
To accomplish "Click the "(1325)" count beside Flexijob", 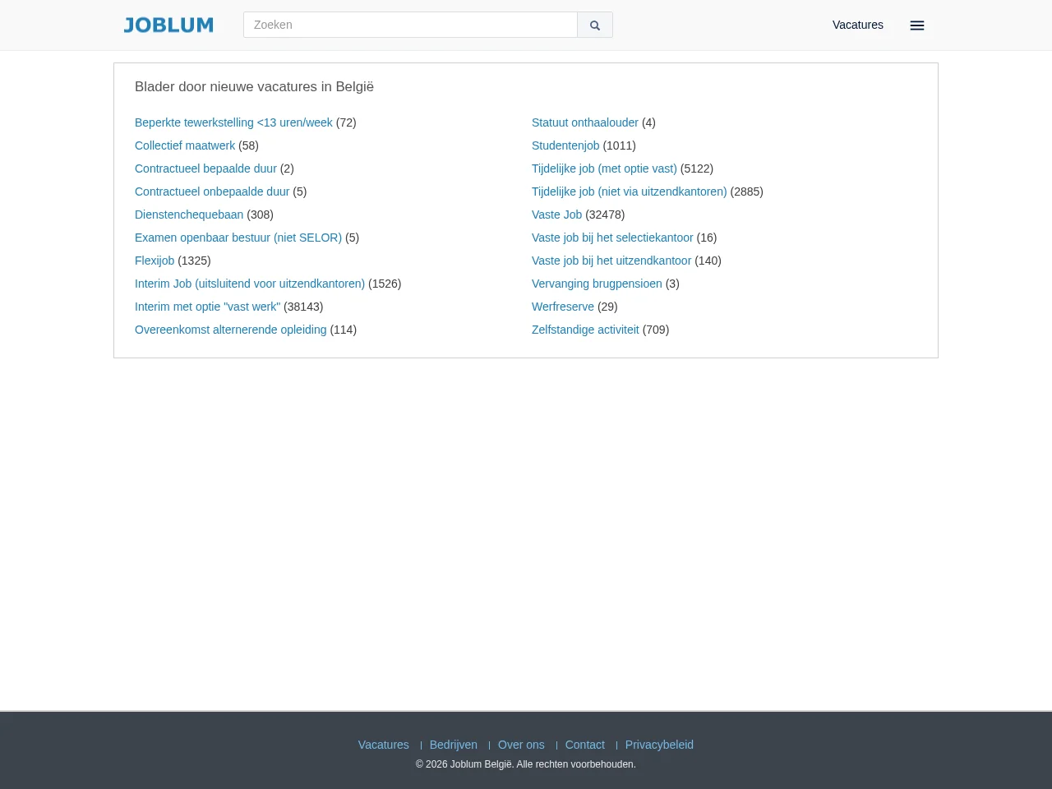I will [195, 261].
